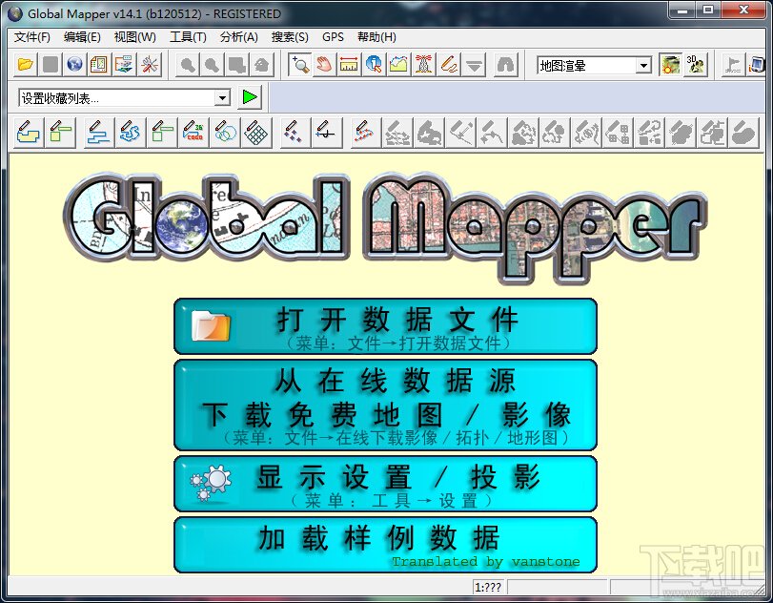This screenshot has width=773, height=603.
Task: Select point-on-line pencil digitizer tool
Action: (x=326, y=133)
